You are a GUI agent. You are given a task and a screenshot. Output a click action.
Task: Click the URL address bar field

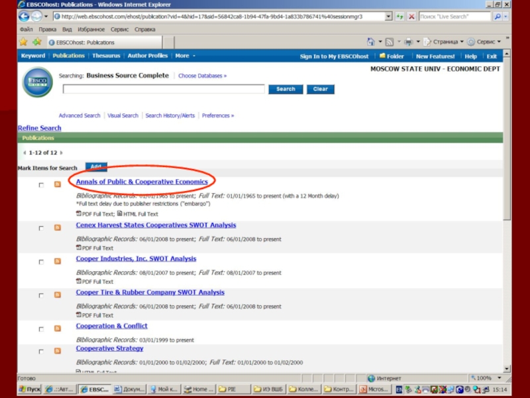[219, 16]
